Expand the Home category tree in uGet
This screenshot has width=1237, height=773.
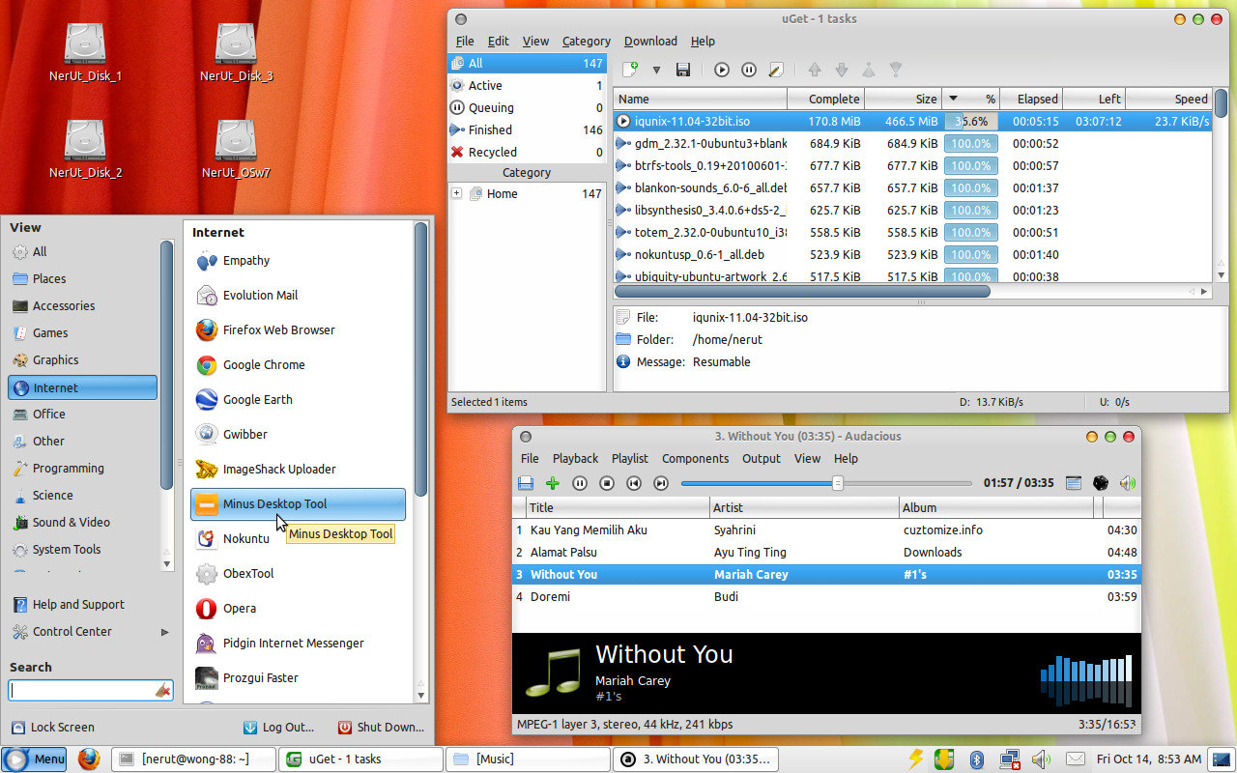coord(457,193)
